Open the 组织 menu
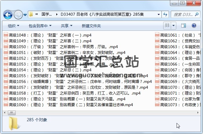Screen dimensions: 203x134 [13, 26]
